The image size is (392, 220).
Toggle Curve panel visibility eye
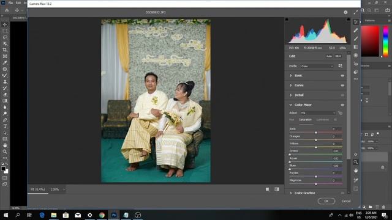(342, 86)
